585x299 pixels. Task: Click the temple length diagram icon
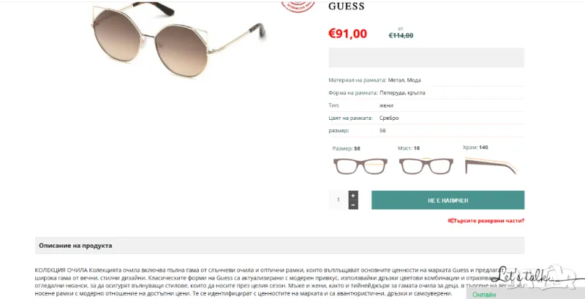(x=491, y=166)
